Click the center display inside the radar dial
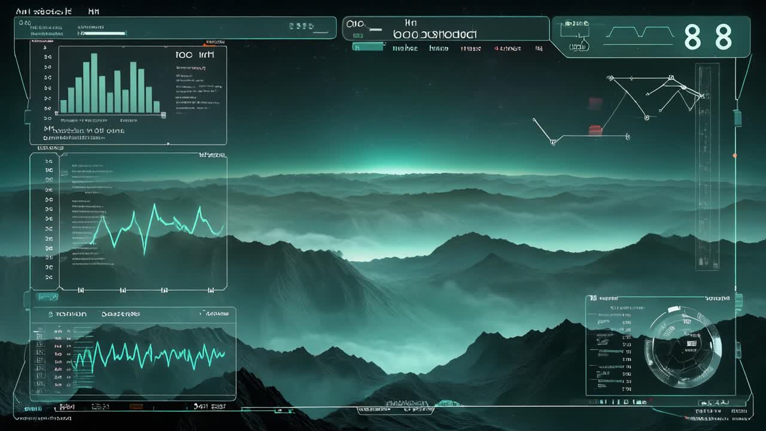Viewport: 766px width, 431px height. coord(692,342)
